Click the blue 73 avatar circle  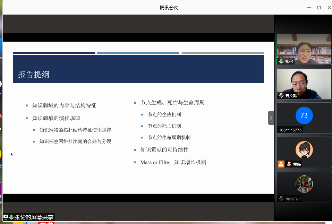[304, 115]
